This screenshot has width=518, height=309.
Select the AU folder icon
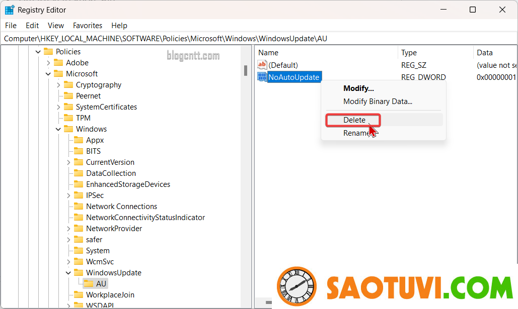tap(89, 283)
